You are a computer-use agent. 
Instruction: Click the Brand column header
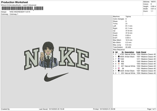[144, 52]
